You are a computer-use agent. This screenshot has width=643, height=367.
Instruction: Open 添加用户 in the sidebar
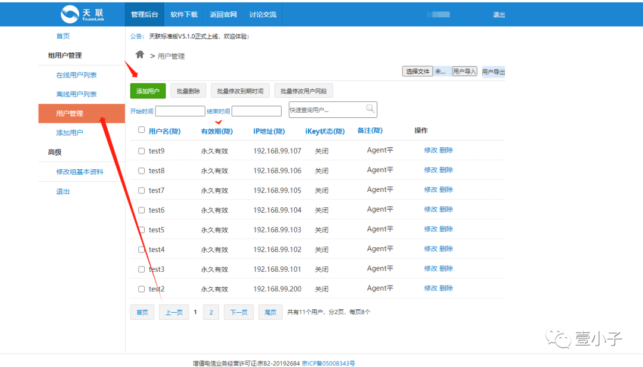[x=69, y=133]
